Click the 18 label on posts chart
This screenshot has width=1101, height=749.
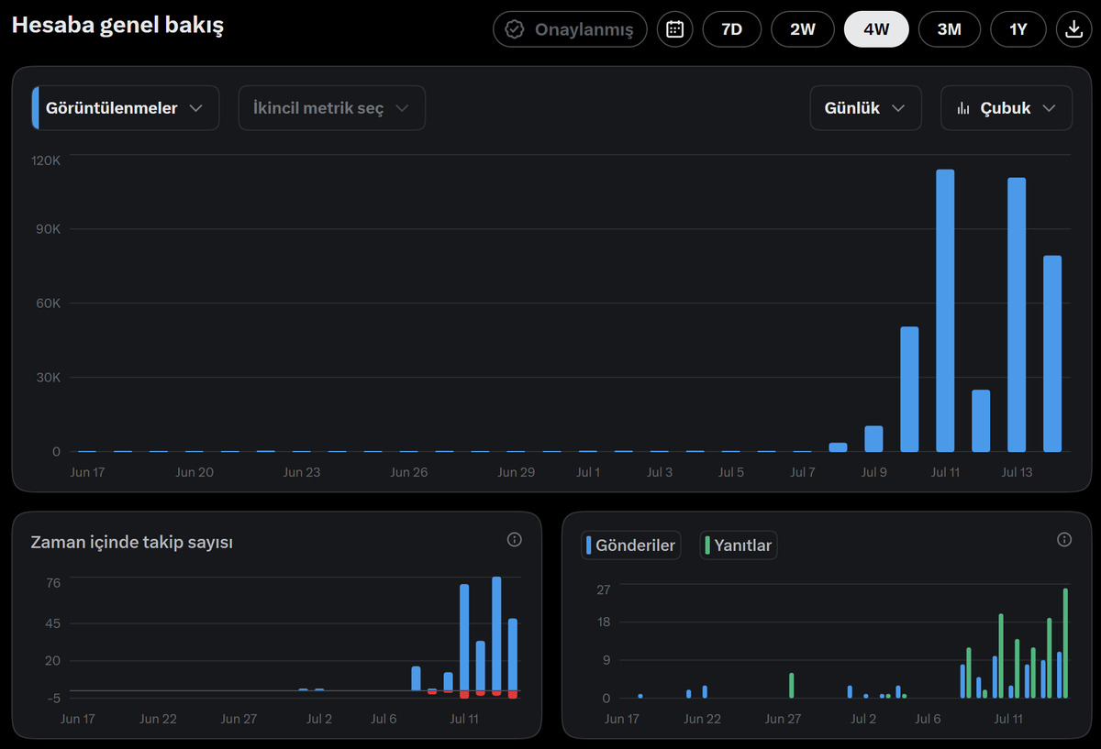[603, 622]
